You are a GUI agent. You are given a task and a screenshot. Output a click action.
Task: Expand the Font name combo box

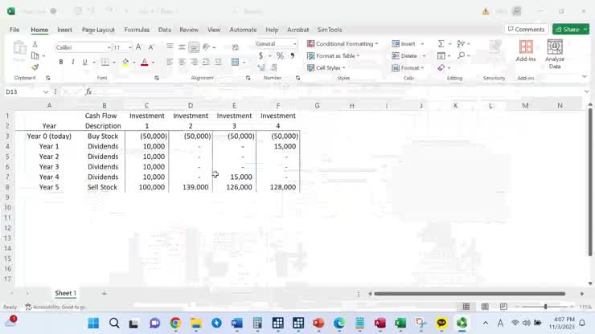[x=108, y=47]
